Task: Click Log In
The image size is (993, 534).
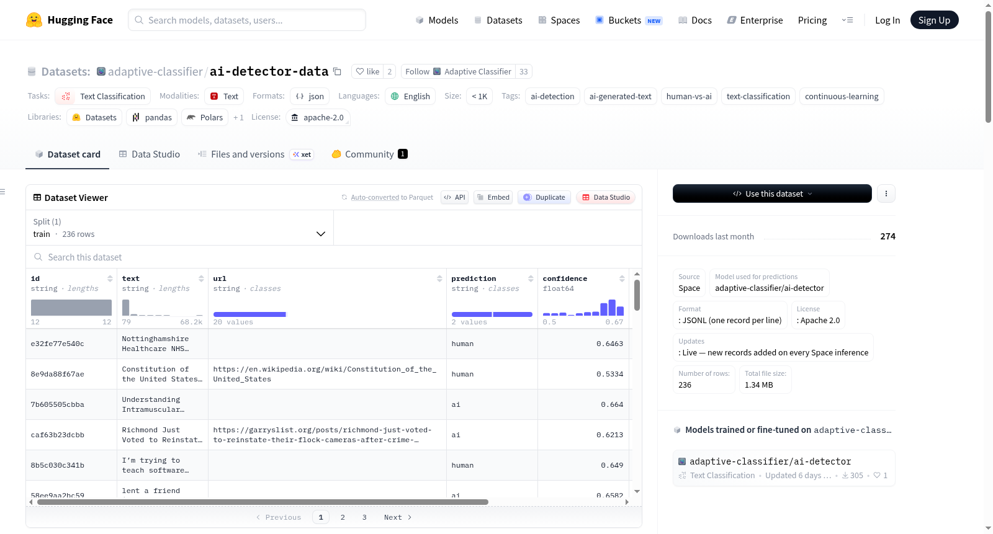Action: point(887,20)
